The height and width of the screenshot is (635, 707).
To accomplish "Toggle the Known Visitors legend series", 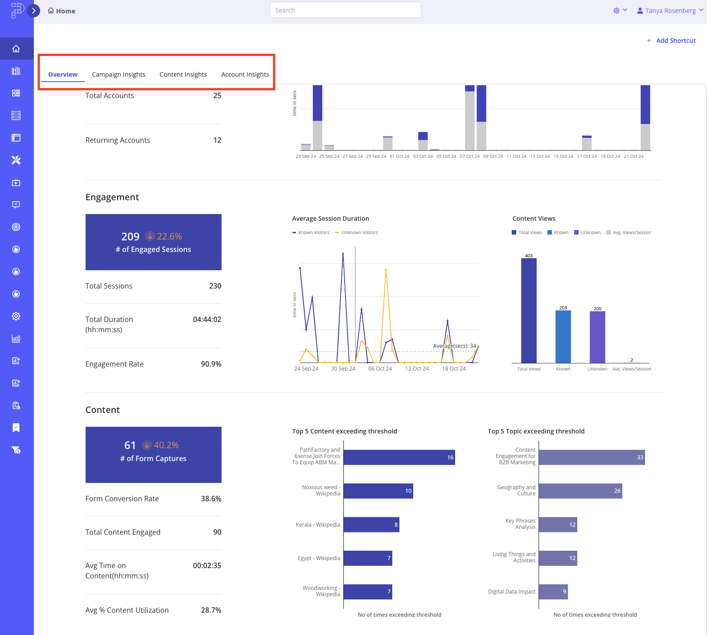I will pos(311,232).
